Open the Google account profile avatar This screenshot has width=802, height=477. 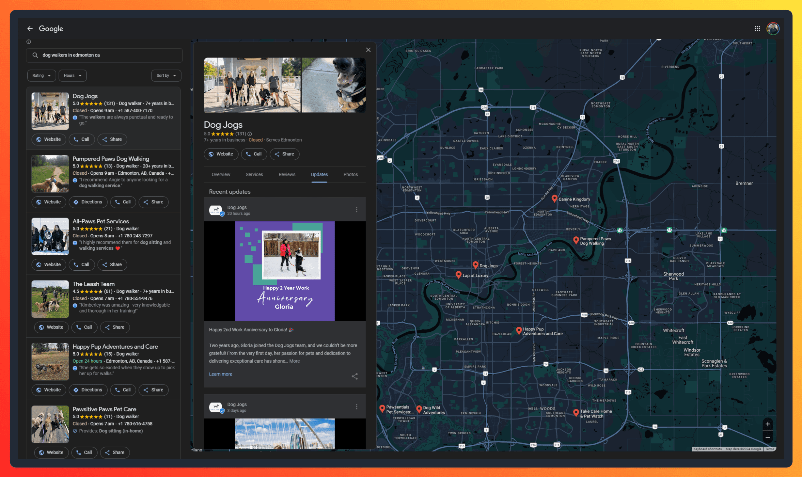coord(773,29)
